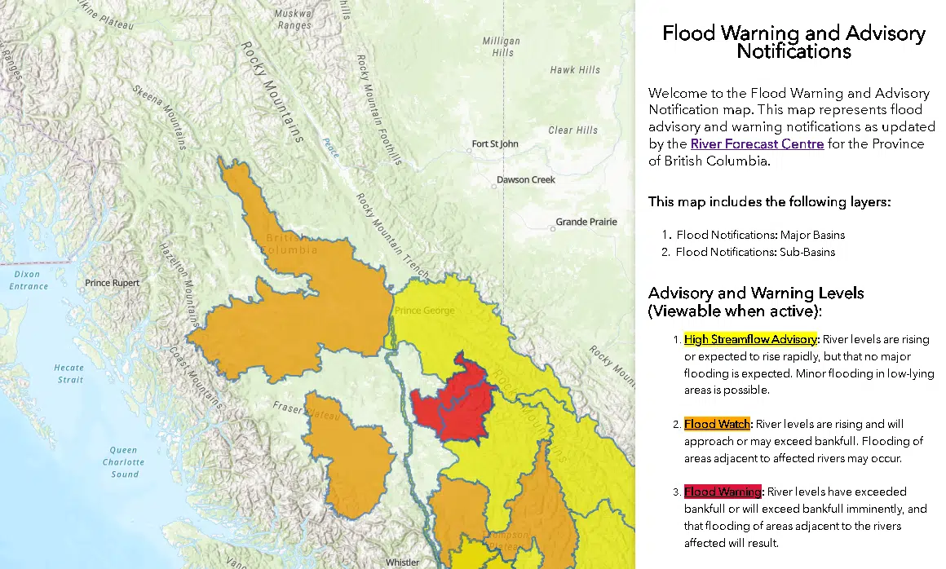
Task: Open the River Forecast Centre link
Action: coord(757,144)
